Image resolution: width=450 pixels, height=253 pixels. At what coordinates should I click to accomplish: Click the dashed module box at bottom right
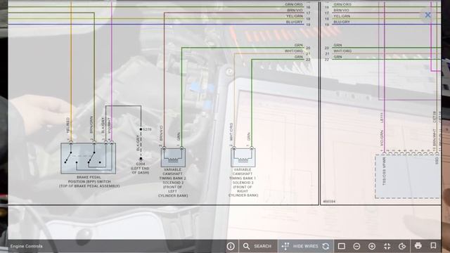pyautogui.click(x=408, y=176)
